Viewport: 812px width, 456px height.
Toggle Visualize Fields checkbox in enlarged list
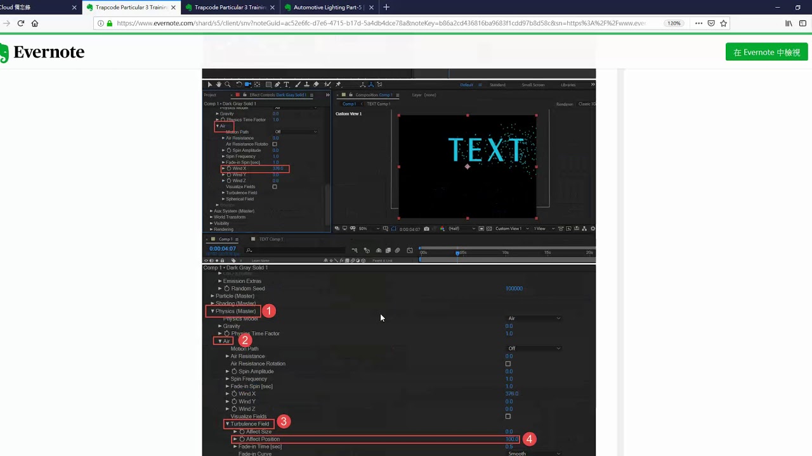click(x=507, y=417)
